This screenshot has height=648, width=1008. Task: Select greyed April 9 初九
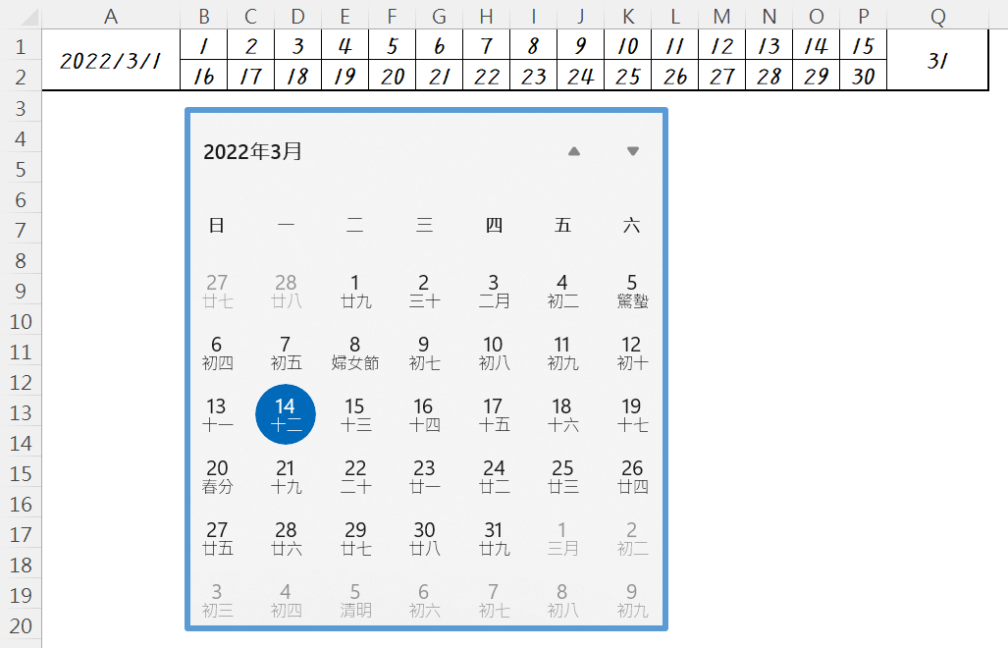coord(632,601)
